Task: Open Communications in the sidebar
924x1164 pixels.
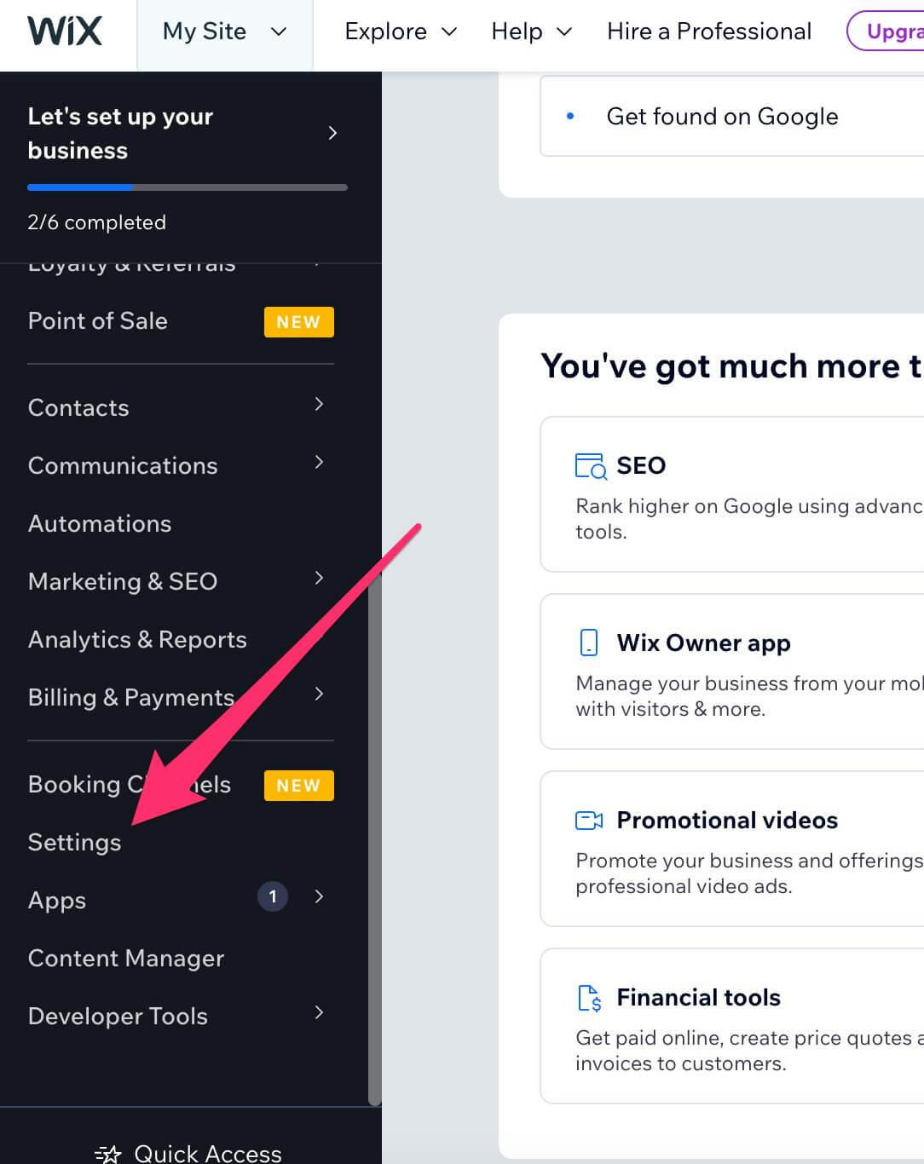Action: pos(123,466)
